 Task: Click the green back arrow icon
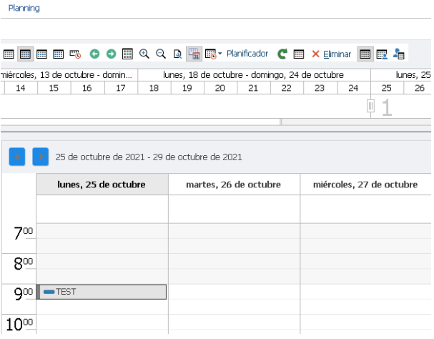[x=94, y=54]
